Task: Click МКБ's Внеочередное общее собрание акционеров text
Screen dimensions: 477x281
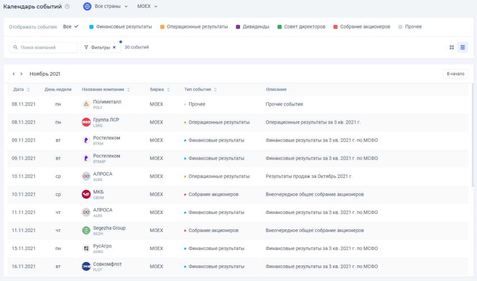Action: tap(315, 194)
